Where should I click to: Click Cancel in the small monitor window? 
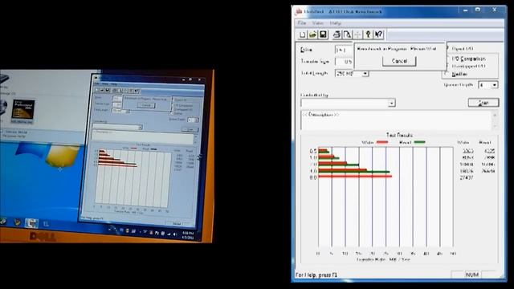click(x=146, y=105)
